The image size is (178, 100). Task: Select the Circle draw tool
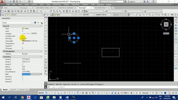pos(46,36)
